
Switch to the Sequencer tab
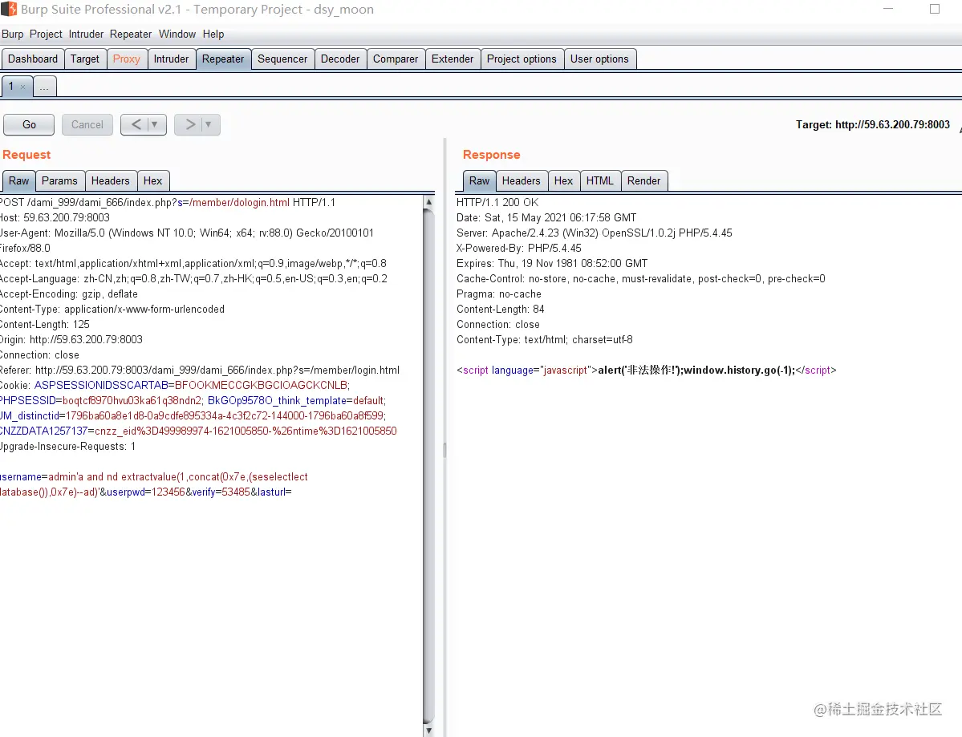[282, 59]
